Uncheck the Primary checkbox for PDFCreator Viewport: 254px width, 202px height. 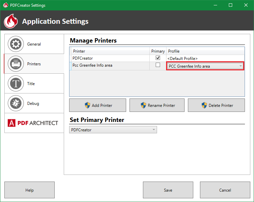158,58
